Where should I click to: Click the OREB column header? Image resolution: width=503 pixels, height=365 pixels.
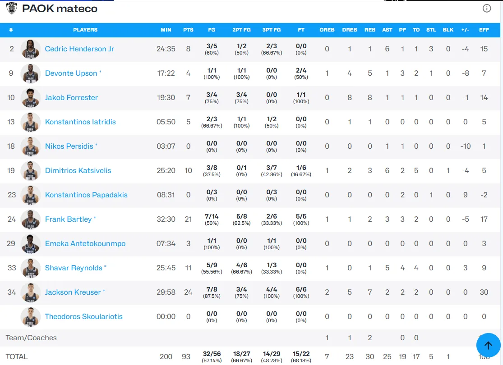pos(327,30)
